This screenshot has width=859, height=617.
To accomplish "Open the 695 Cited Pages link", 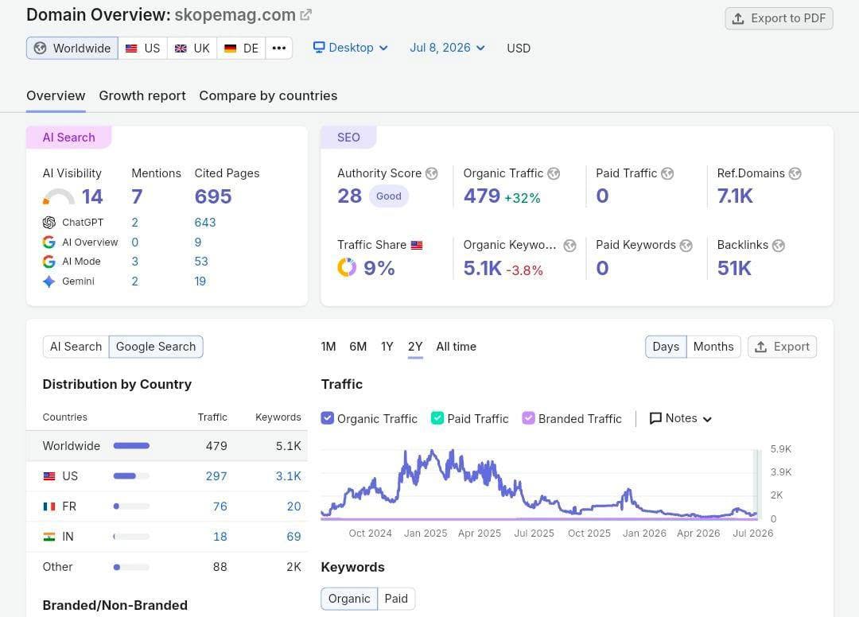I will tap(213, 196).
